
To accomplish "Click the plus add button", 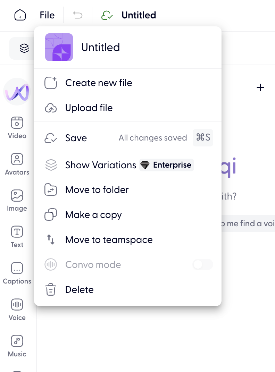I will (x=260, y=87).
